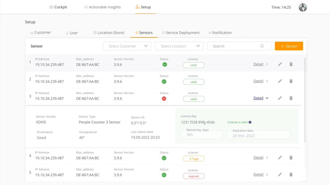This screenshot has height=185, width=330.
Task: Go to the Actionable insights tab
Action: click(x=102, y=7)
